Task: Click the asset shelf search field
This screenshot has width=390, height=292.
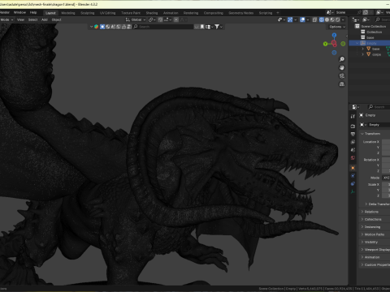Action: 162,27
